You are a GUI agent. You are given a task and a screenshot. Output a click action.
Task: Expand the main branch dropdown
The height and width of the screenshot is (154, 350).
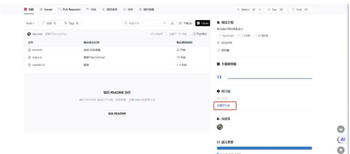31,23
